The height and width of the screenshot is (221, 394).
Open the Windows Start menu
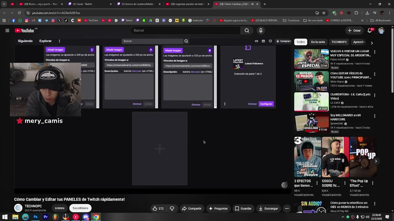coord(5,217)
